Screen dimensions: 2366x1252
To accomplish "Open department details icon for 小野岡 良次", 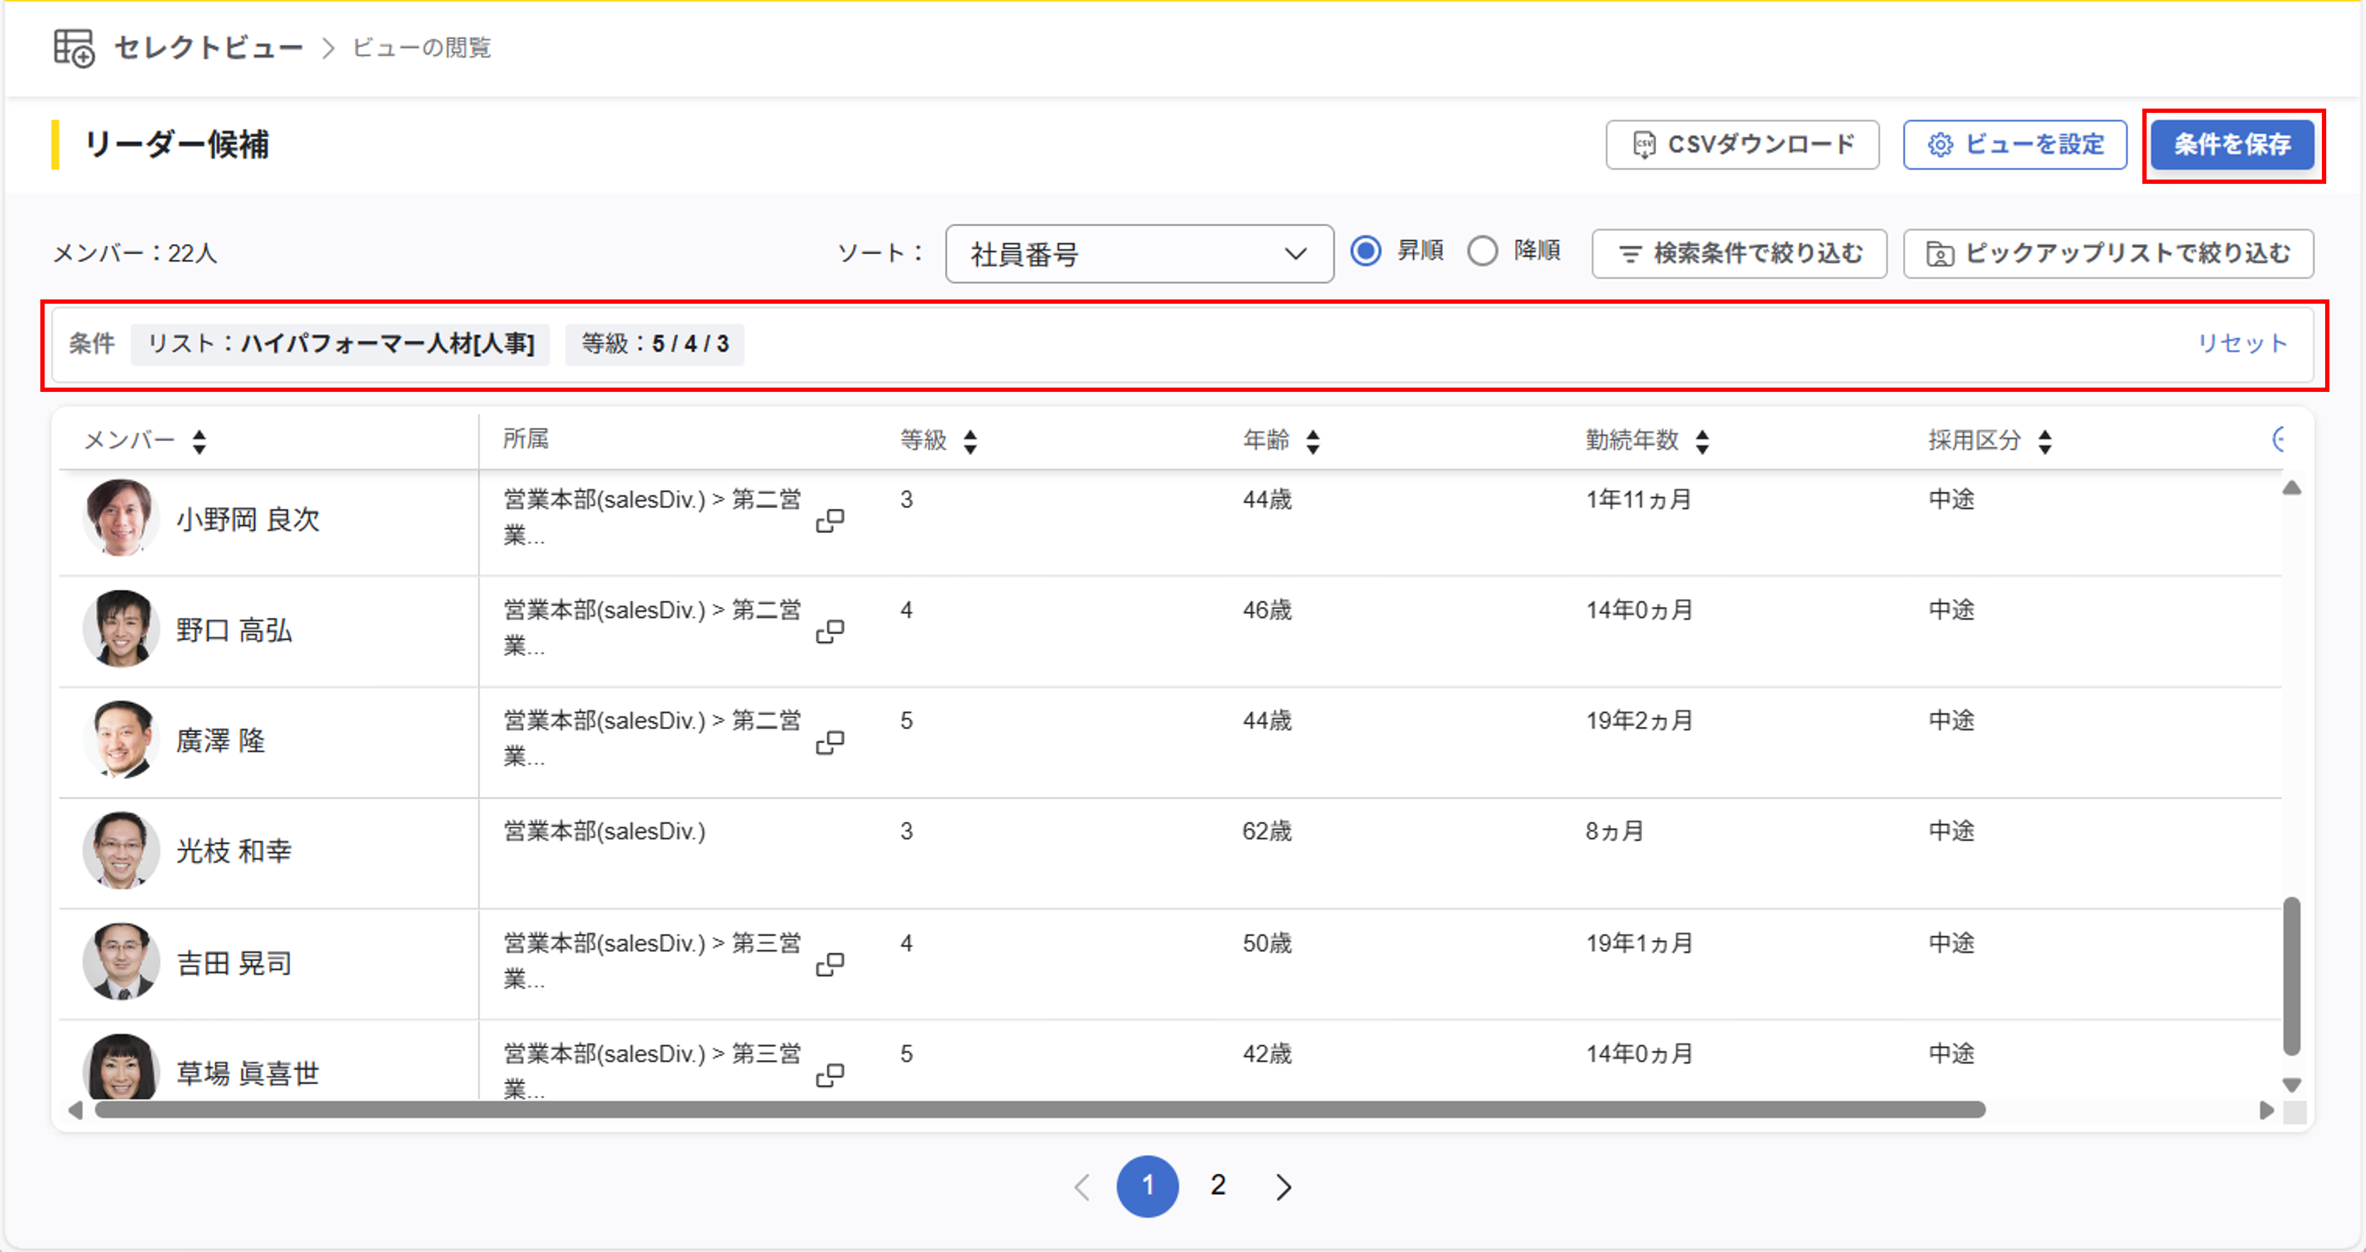I will [829, 520].
